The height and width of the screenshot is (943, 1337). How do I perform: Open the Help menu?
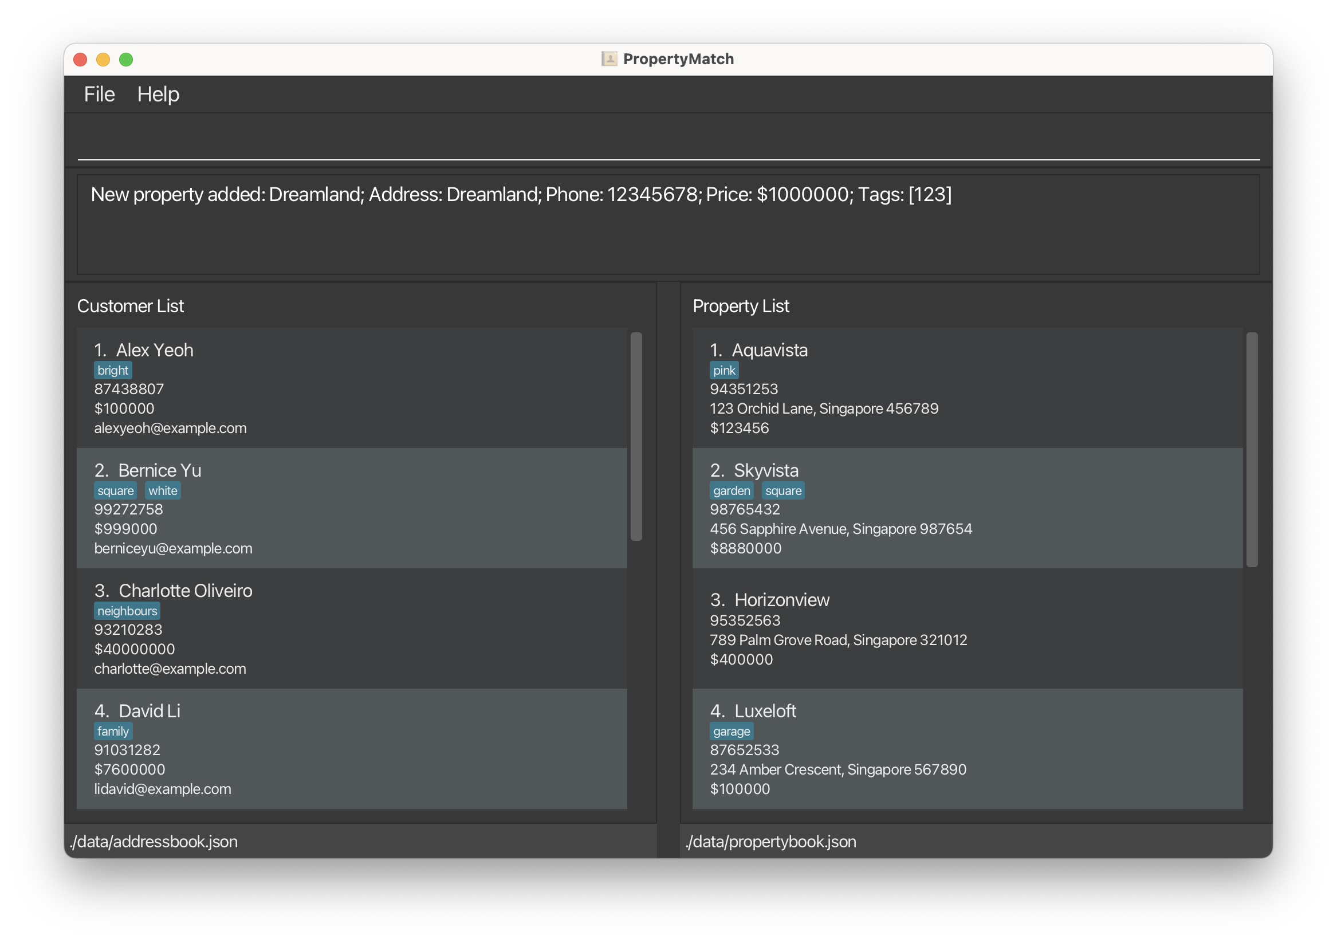coord(158,95)
